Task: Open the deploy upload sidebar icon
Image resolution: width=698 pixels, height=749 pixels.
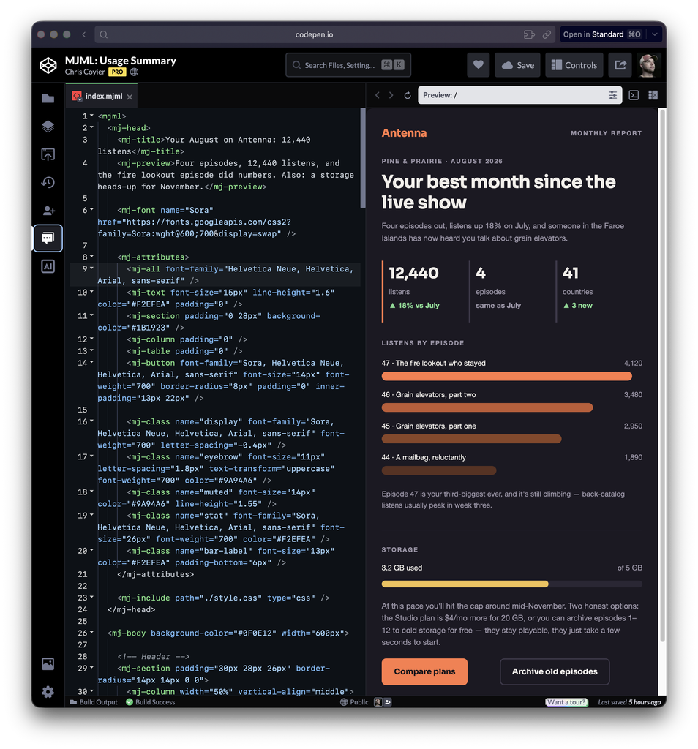Action: pyautogui.click(x=48, y=154)
